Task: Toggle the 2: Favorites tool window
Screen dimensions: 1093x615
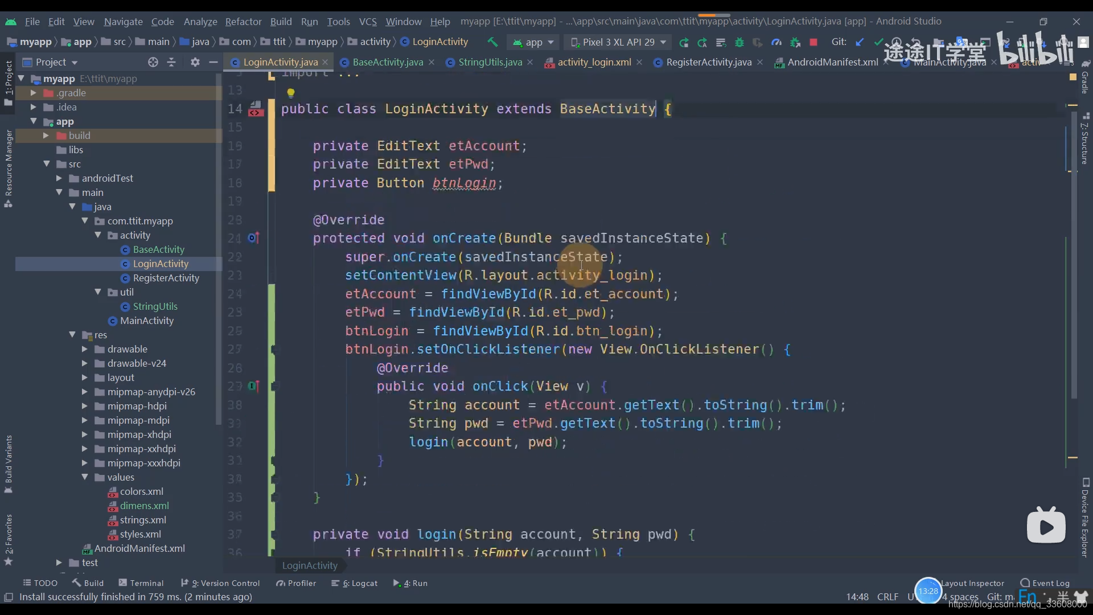Action: pyautogui.click(x=8, y=539)
